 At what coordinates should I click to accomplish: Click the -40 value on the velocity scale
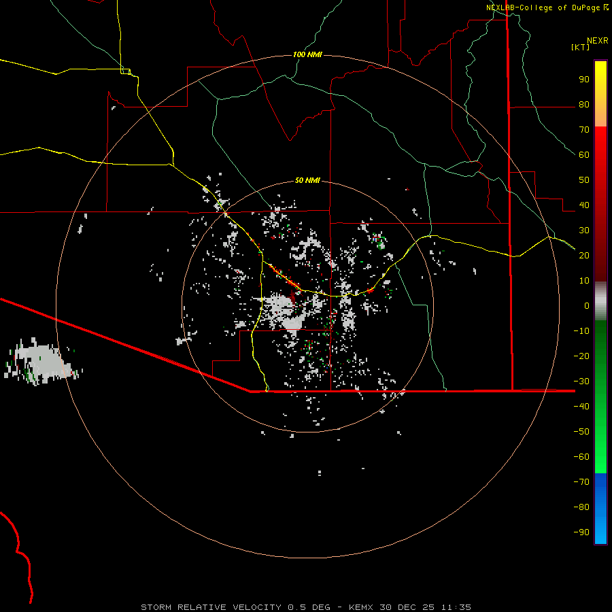tap(581, 407)
